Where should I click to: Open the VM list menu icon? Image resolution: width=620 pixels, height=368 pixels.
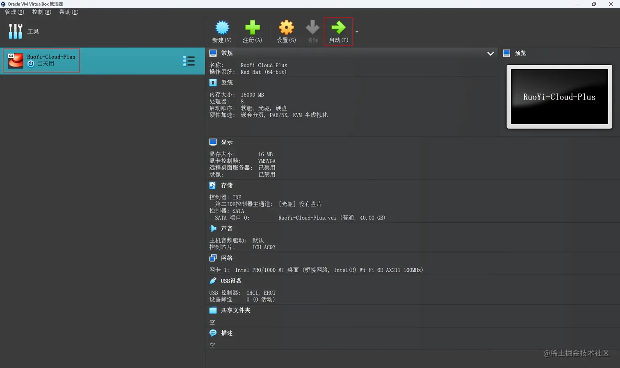(189, 61)
